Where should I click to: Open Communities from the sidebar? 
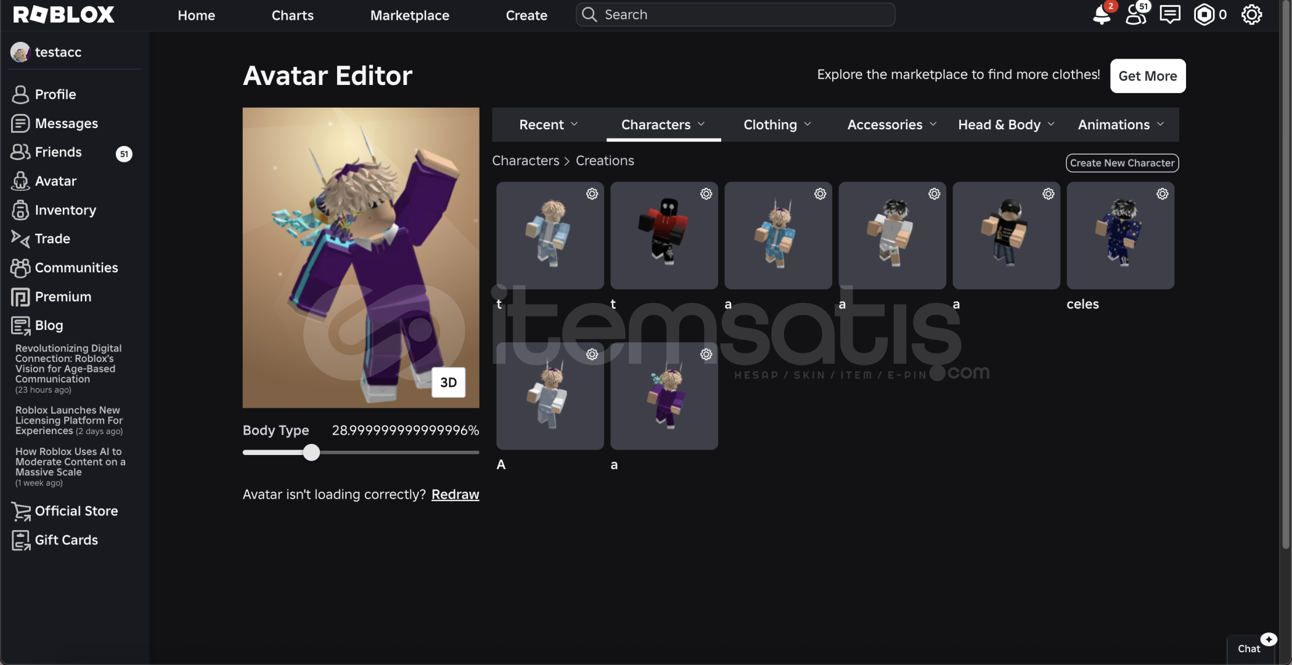[65, 267]
